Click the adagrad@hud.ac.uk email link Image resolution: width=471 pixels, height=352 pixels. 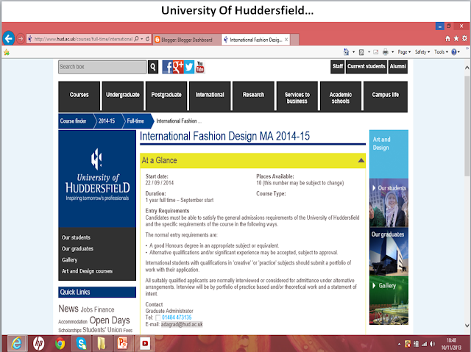click(x=182, y=324)
